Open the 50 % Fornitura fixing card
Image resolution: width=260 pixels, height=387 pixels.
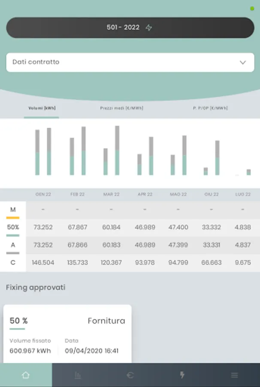67,334
